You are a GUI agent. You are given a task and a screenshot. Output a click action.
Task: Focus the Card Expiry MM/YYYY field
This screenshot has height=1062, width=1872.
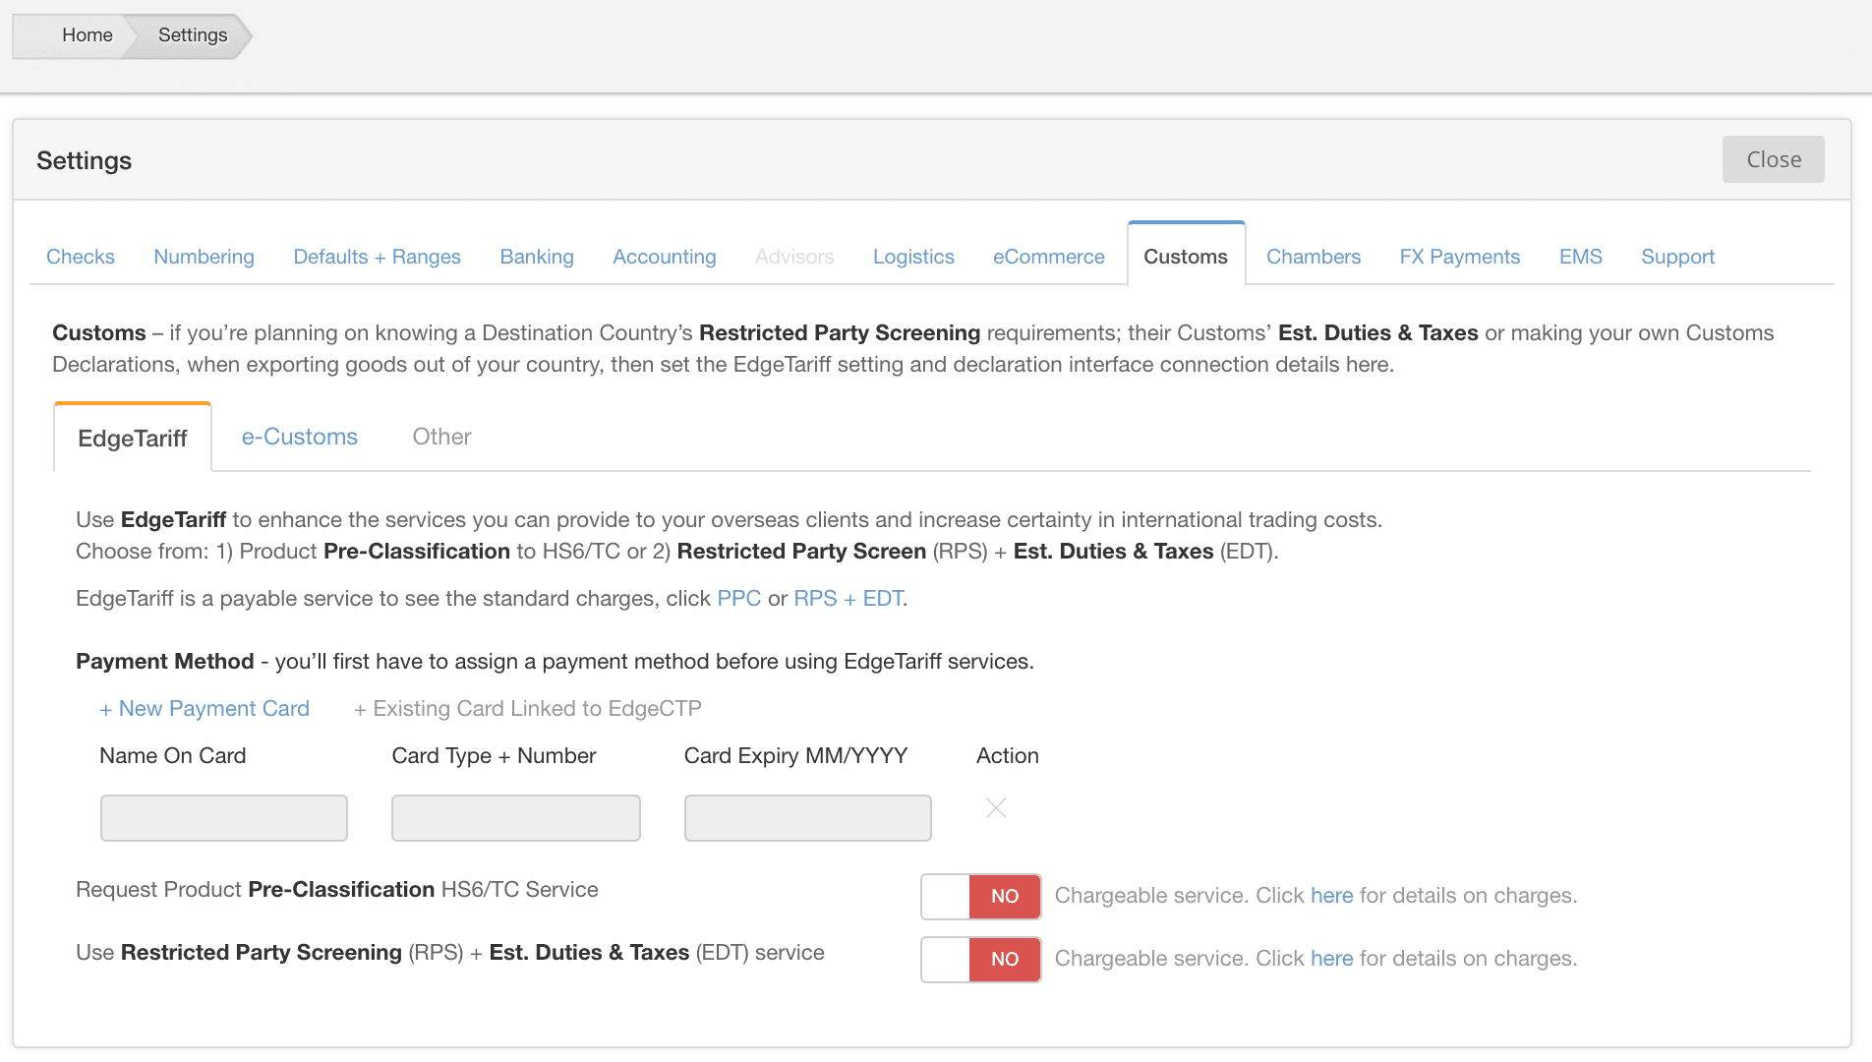pos(808,818)
